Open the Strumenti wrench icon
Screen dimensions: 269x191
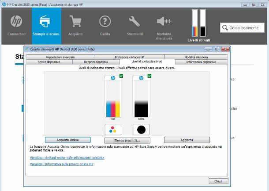[134, 21]
